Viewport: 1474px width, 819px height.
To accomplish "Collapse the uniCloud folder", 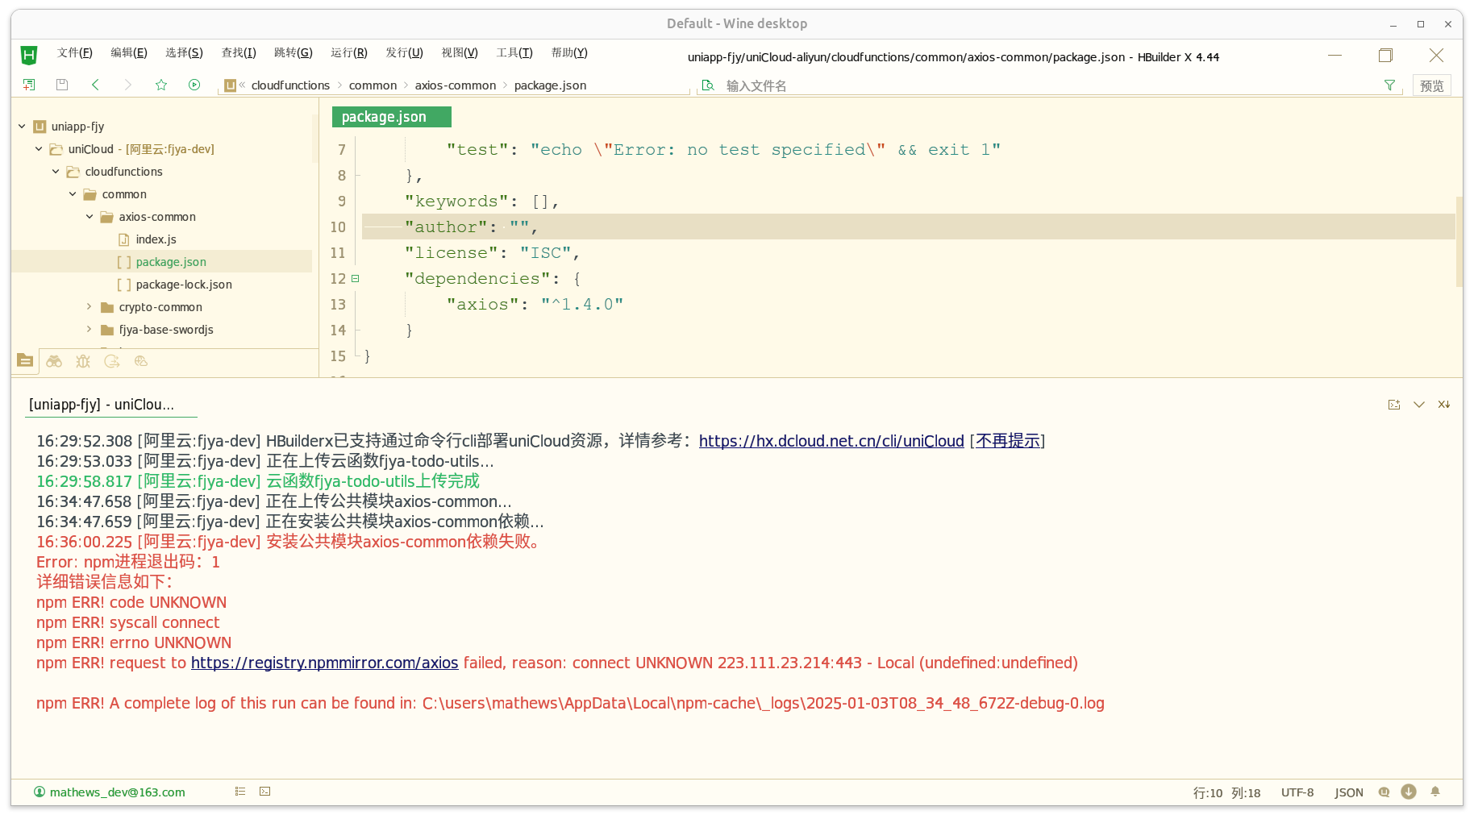I will point(39,149).
